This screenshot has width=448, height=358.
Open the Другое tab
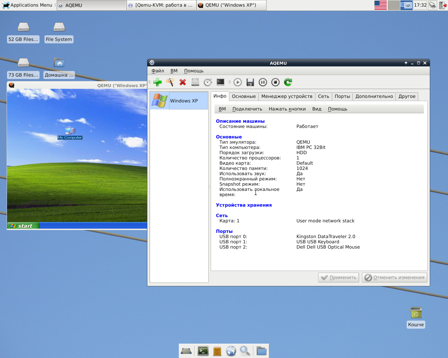point(407,96)
